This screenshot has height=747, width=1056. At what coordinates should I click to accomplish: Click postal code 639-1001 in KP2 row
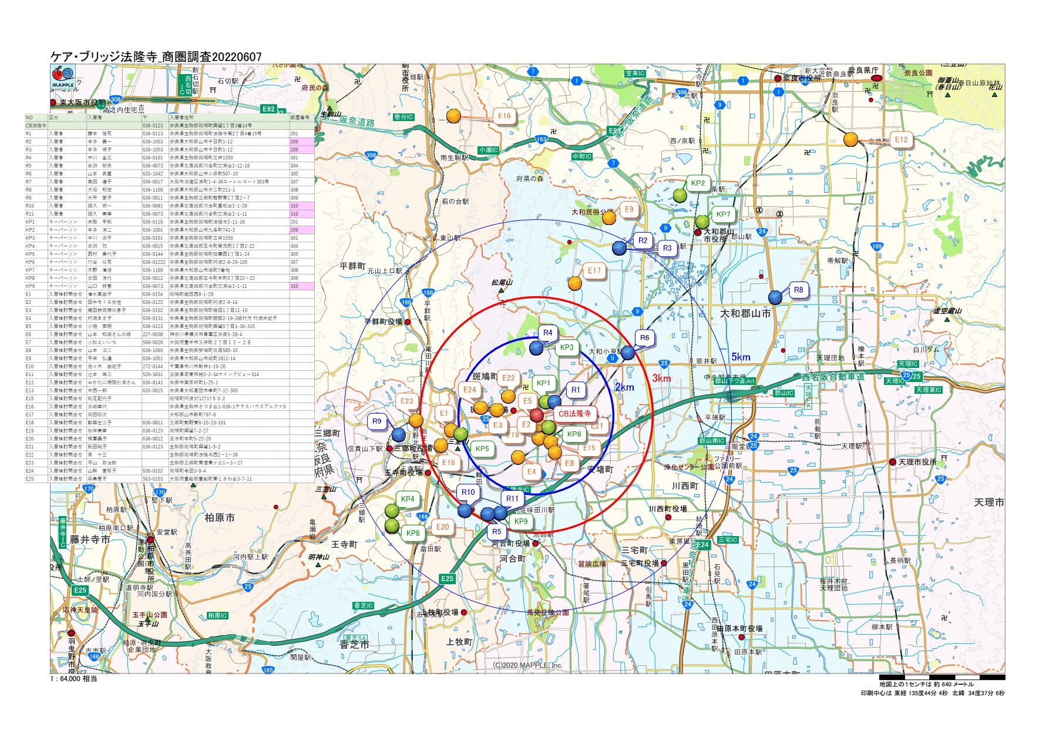coord(153,230)
